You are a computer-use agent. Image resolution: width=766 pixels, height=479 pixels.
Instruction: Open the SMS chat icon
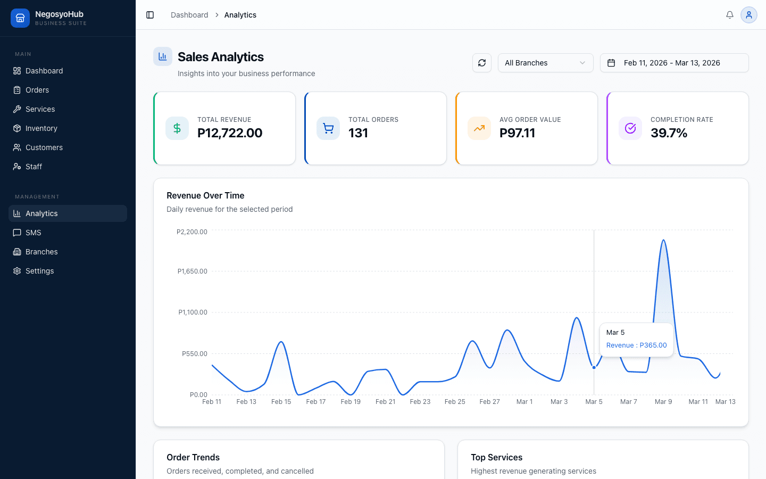coord(16,232)
